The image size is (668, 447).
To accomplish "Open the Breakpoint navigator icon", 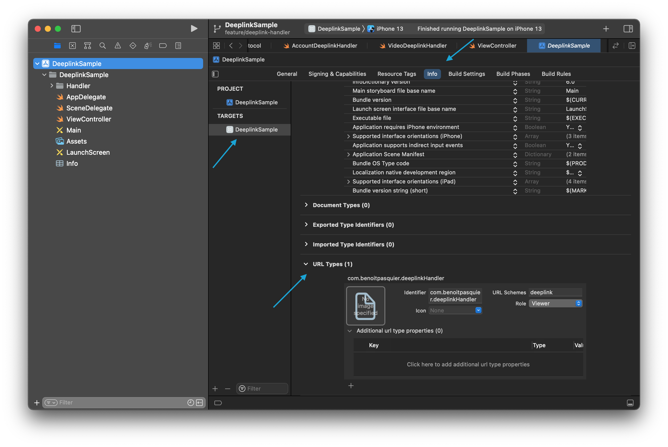I will 163,46.
